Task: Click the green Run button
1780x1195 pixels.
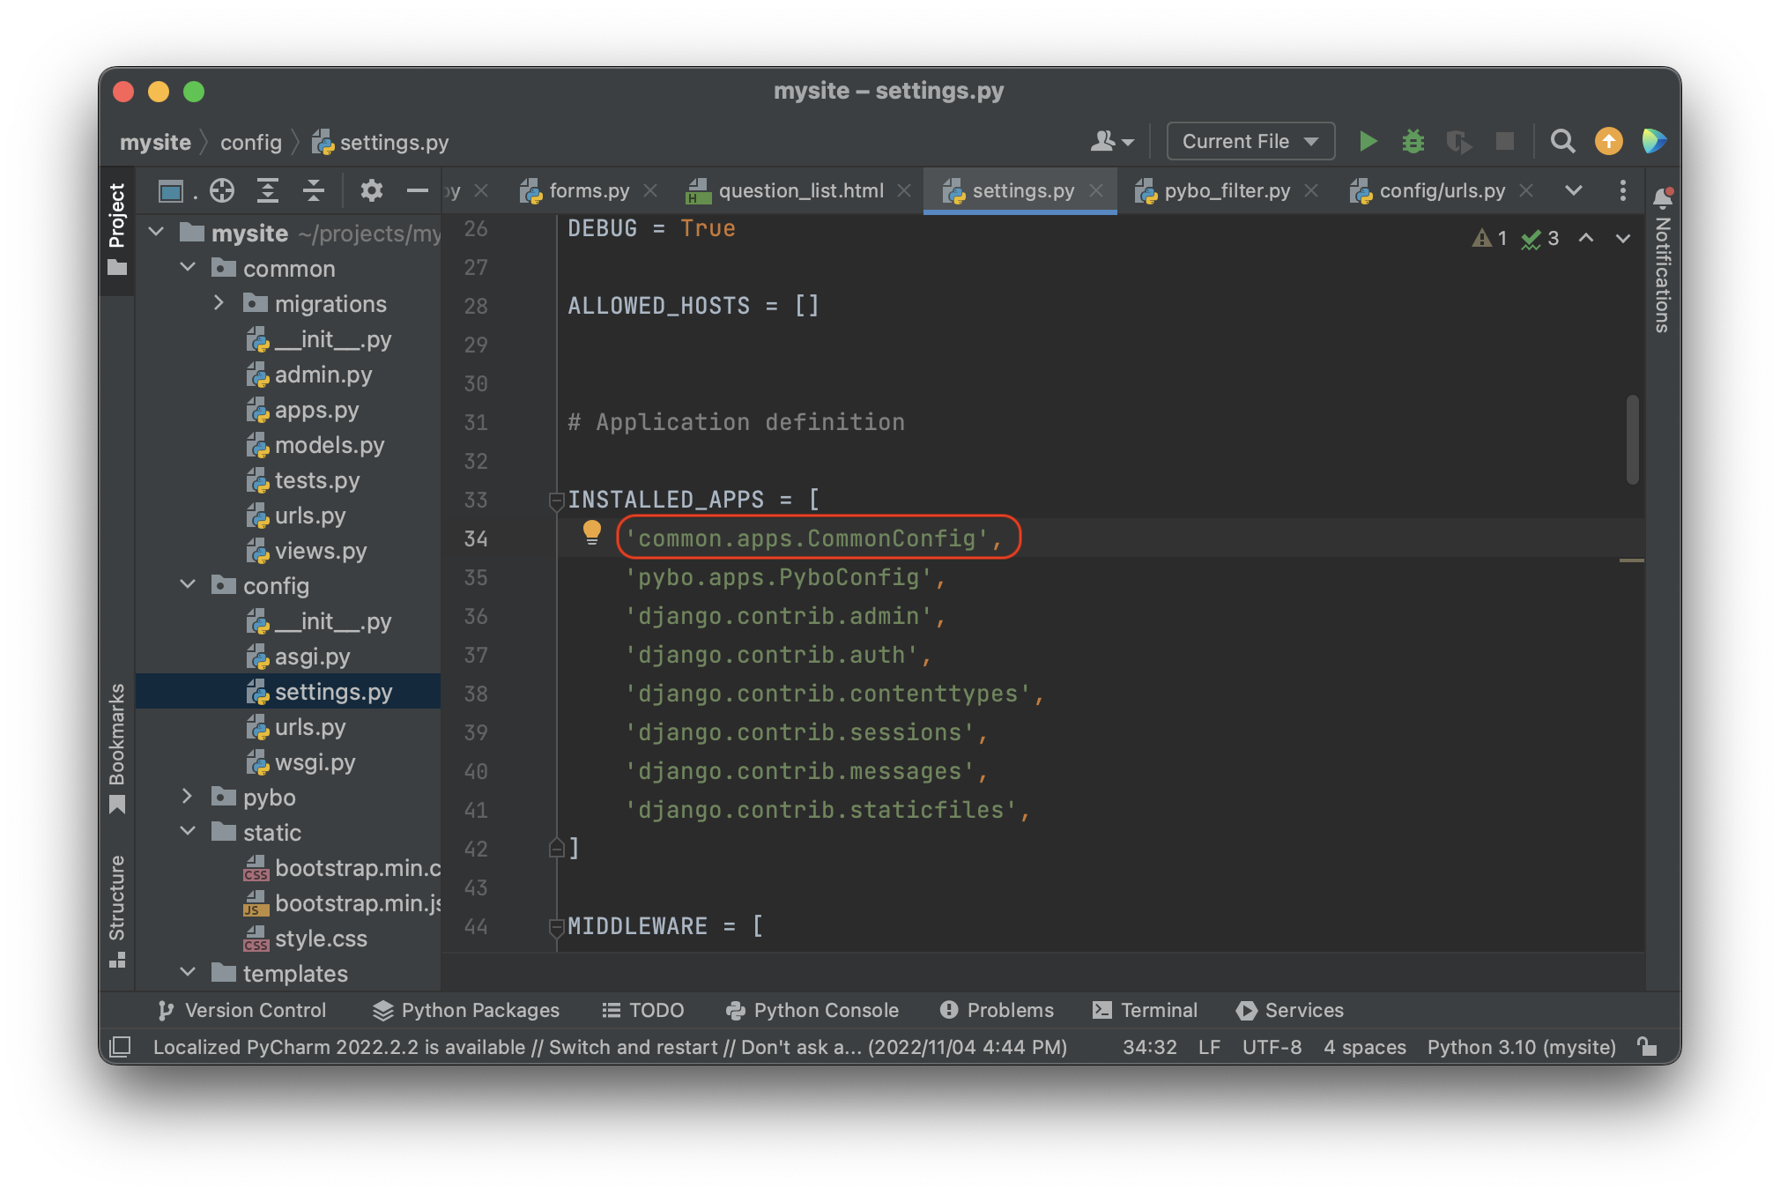Action: (x=1367, y=141)
